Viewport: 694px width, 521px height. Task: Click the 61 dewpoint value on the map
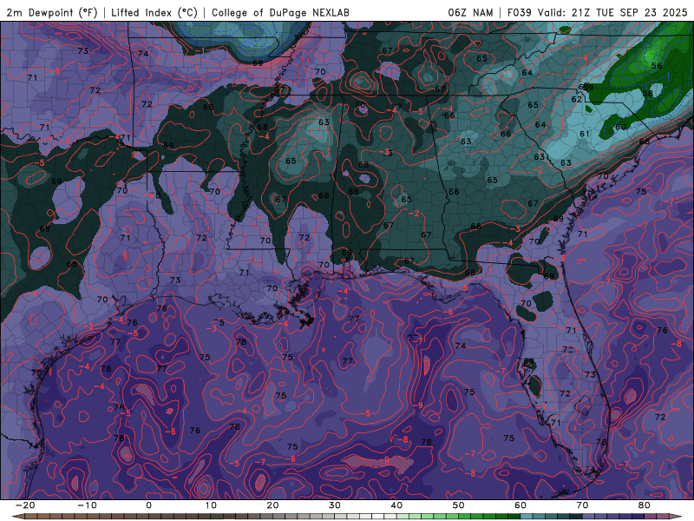pos(584,134)
